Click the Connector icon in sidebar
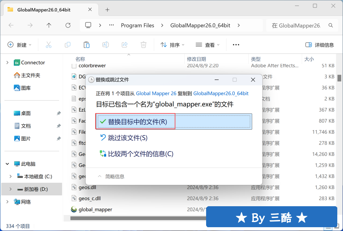 coord(17,63)
